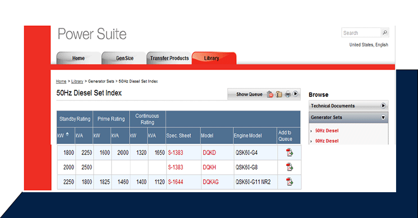Open the 60Hz Diesel browse link
418x218 pixels.
click(x=327, y=141)
